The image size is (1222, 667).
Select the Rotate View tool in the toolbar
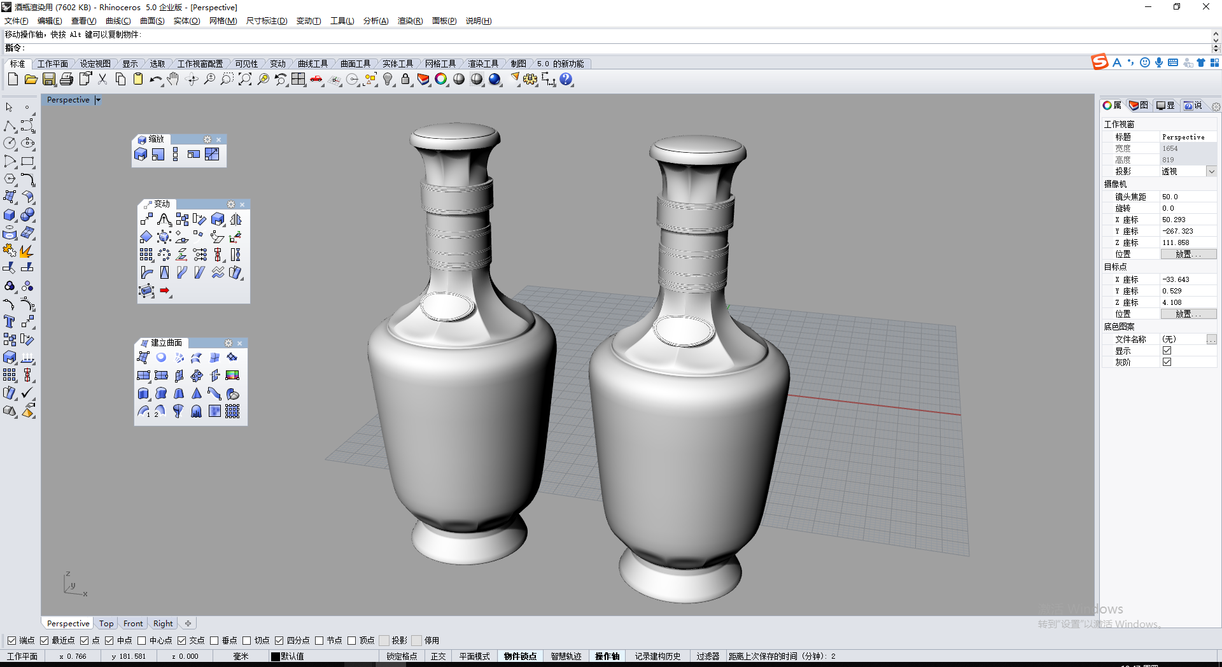click(x=192, y=80)
